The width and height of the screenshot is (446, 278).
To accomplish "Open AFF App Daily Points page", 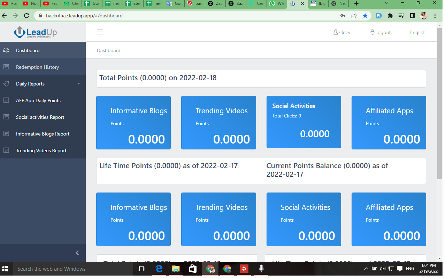I will [x=43, y=100].
